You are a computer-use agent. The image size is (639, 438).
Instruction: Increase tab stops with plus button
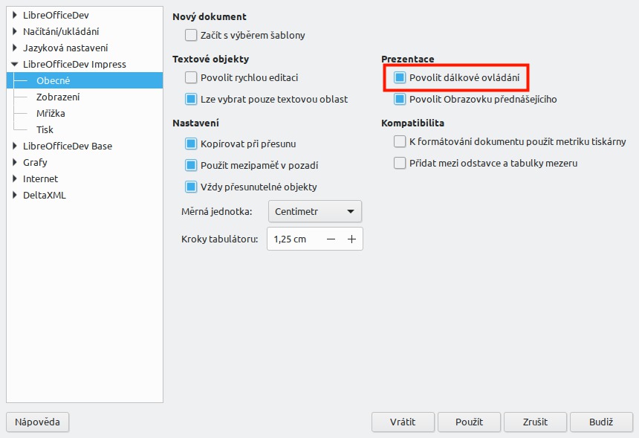tap(351, 239)
